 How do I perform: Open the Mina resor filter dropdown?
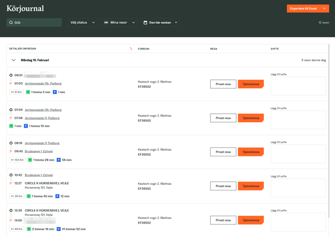coord(119,23)
